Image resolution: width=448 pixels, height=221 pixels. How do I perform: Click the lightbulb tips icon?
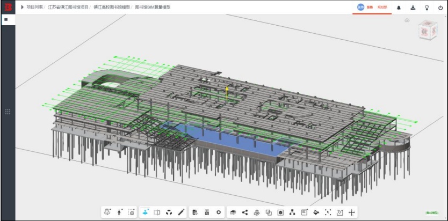[427, 8]
